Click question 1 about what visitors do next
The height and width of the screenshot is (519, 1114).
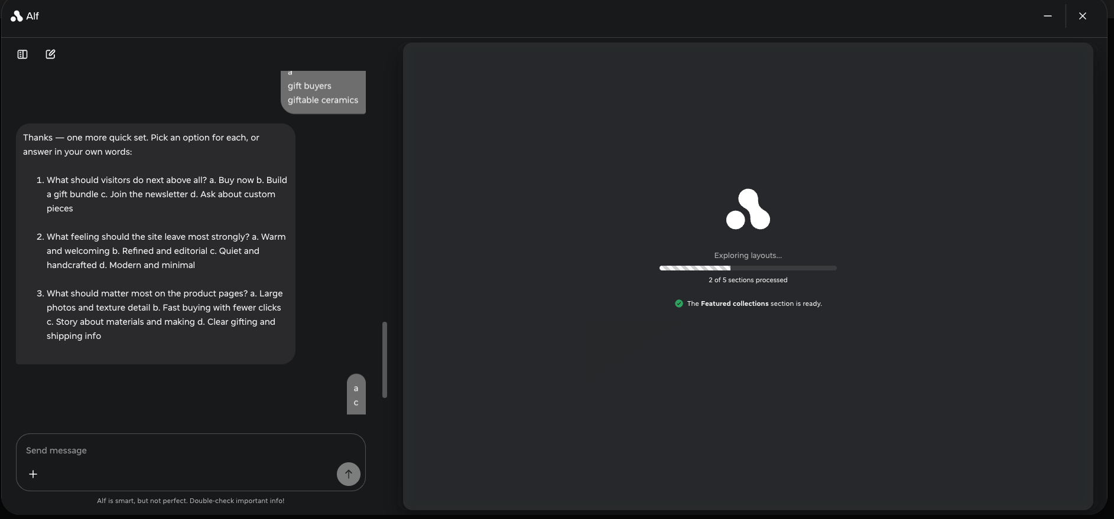coord(167,194)
